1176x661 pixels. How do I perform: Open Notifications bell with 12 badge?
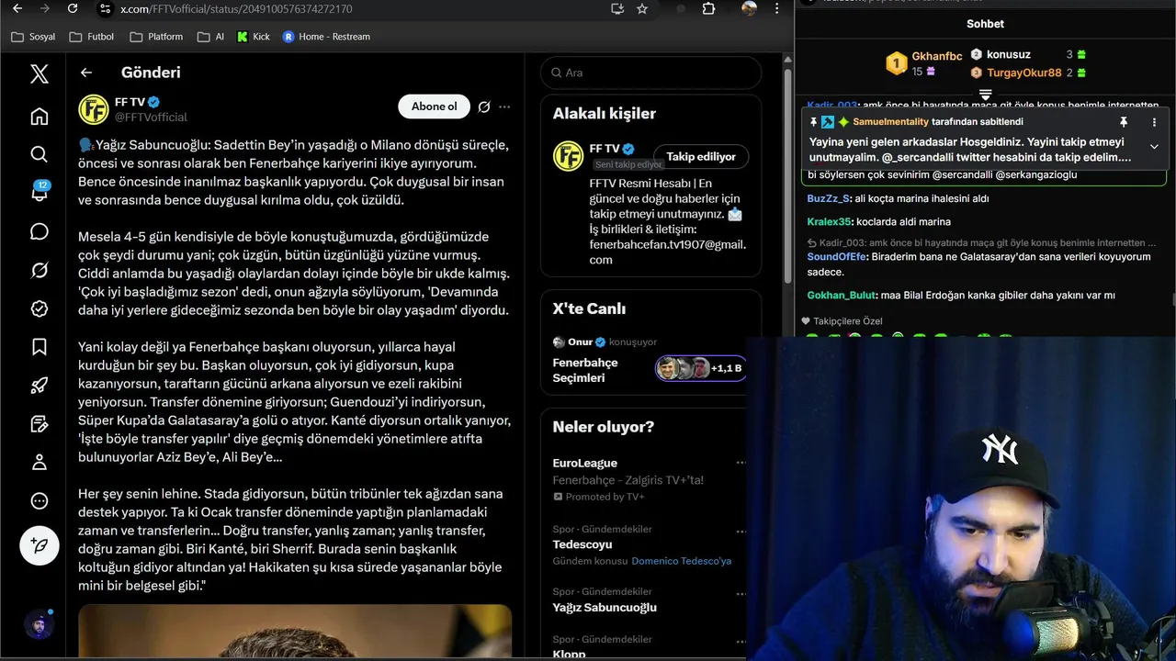point(39,192)
